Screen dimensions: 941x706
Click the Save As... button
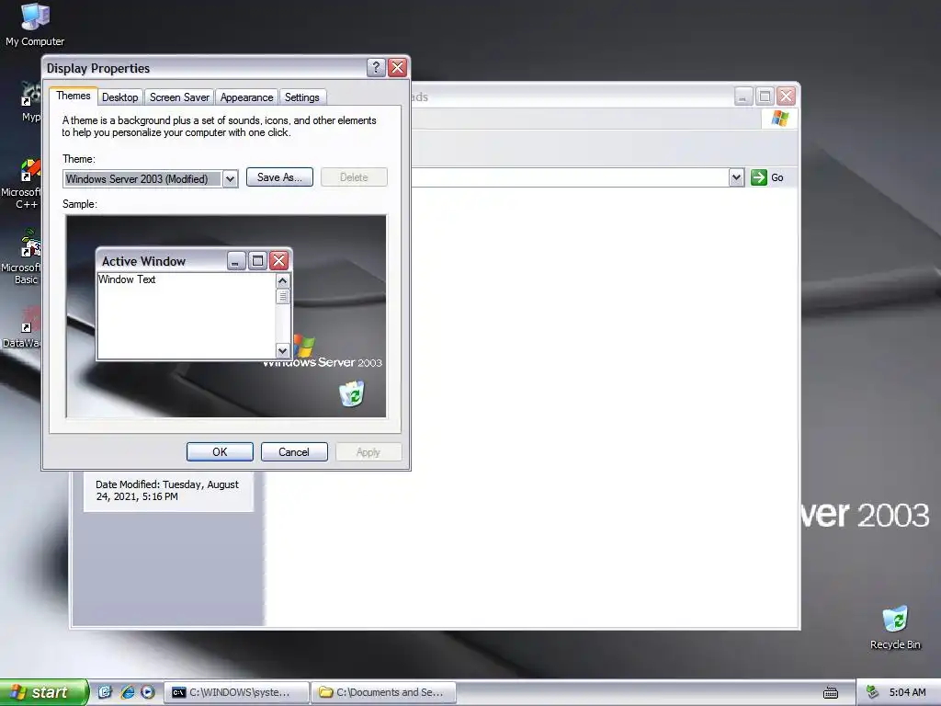[279, 177]
